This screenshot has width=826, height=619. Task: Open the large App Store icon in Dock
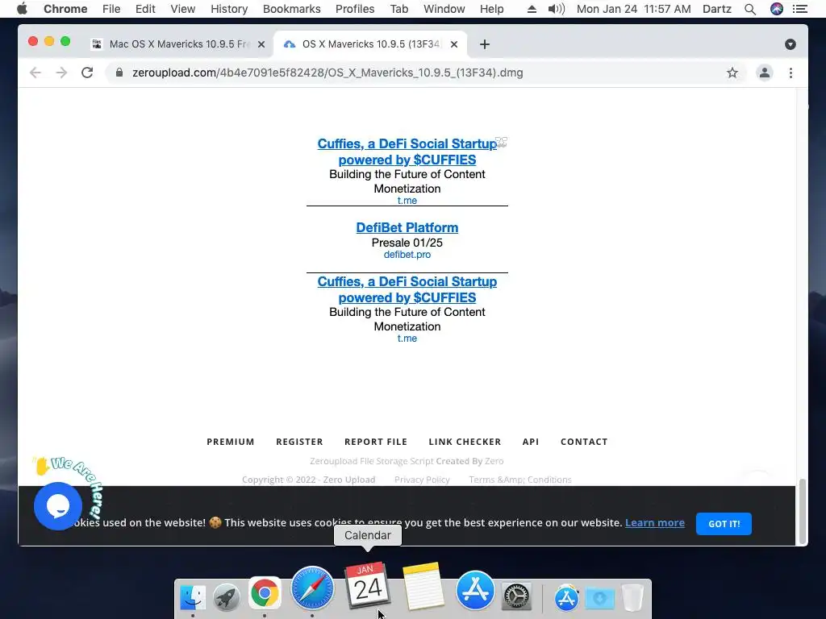coord(475,591)
